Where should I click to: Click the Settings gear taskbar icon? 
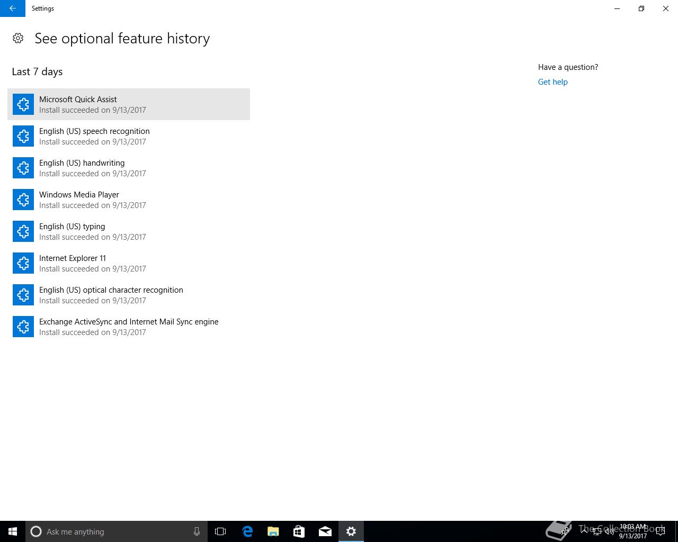[351, 531]
